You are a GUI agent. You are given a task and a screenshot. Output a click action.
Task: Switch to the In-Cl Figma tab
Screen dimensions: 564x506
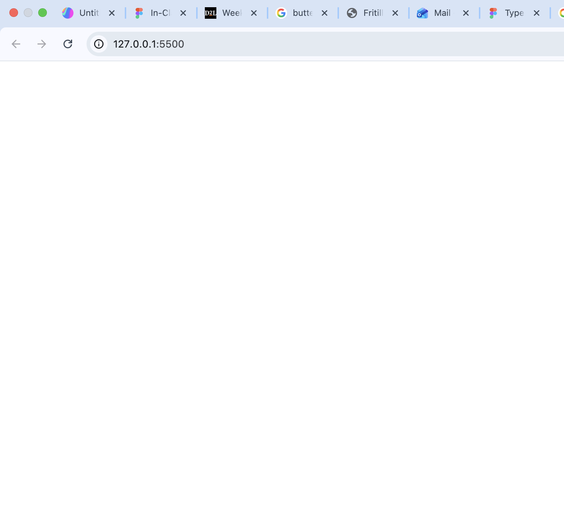pyautogui.click(x=159, y=13)
